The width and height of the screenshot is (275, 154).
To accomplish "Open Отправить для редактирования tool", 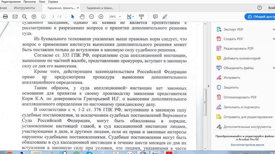I will click(244, 117).
